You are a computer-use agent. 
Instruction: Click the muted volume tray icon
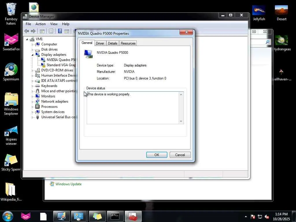click(267, 217)
